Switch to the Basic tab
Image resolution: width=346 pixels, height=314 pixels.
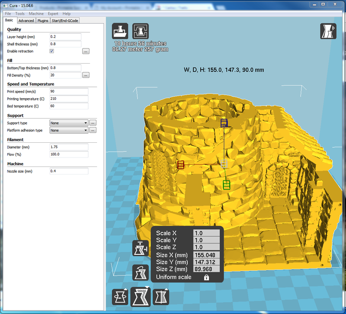tap(9, 20)
